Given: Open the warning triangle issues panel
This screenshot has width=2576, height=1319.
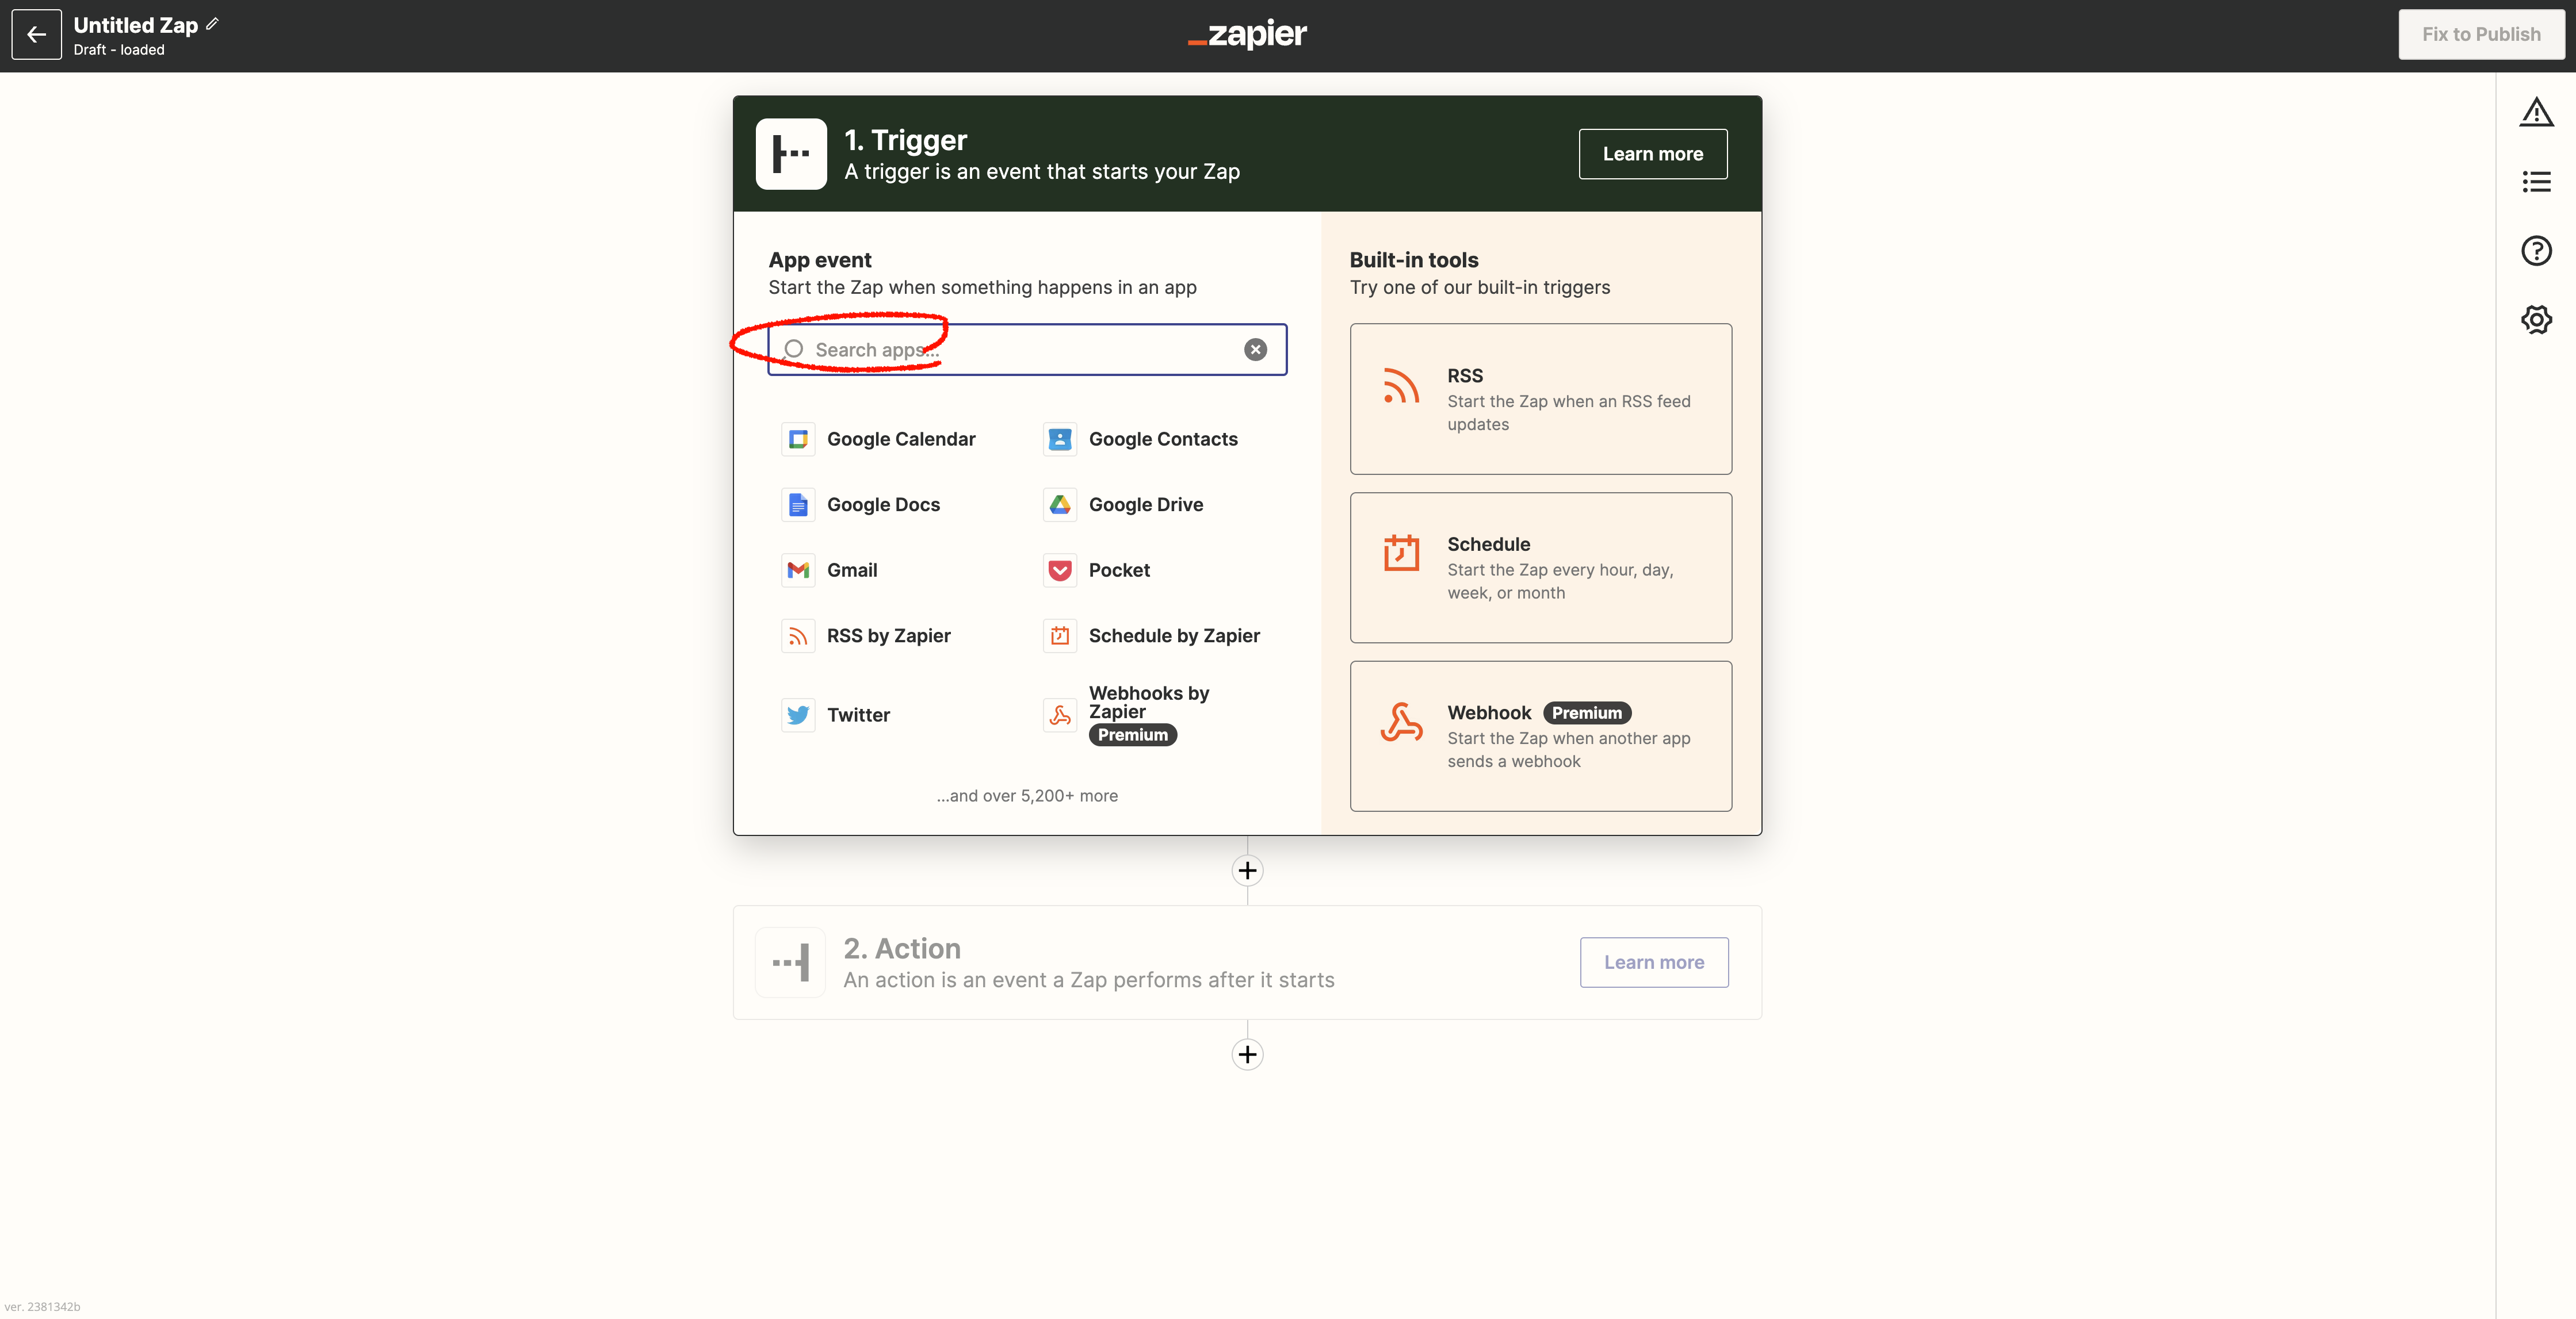Looking at the screenshot, I should pyautogui.click(x=2536, y=112).
